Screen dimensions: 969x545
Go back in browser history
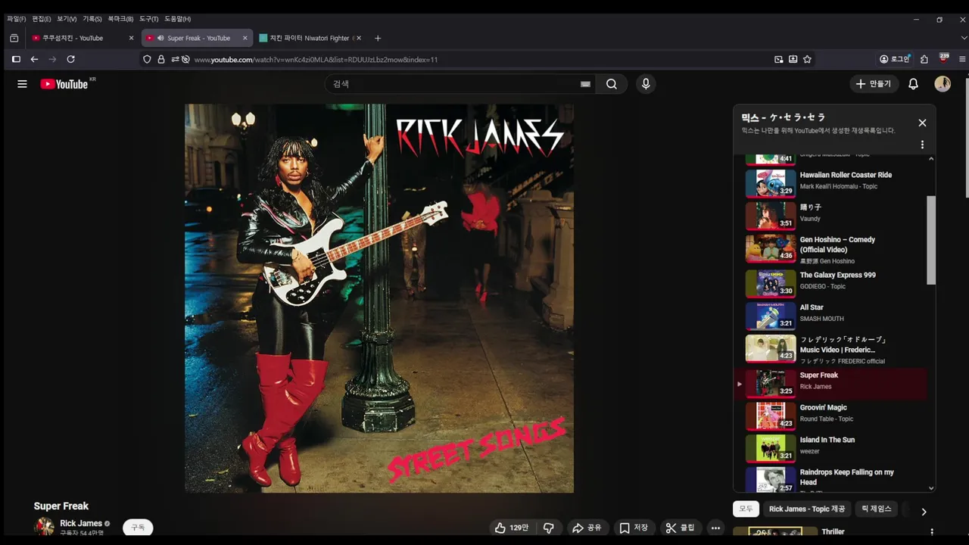[34, 59]
